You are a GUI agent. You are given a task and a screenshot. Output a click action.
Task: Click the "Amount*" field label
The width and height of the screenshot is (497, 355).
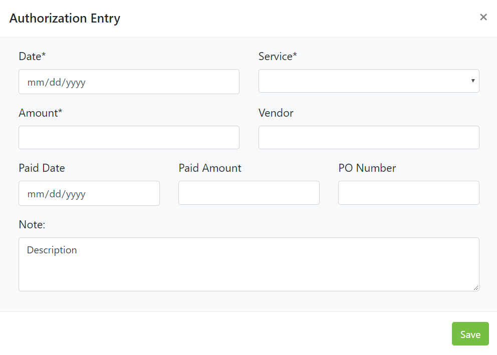pyautogui.click(x=41, y=113)
